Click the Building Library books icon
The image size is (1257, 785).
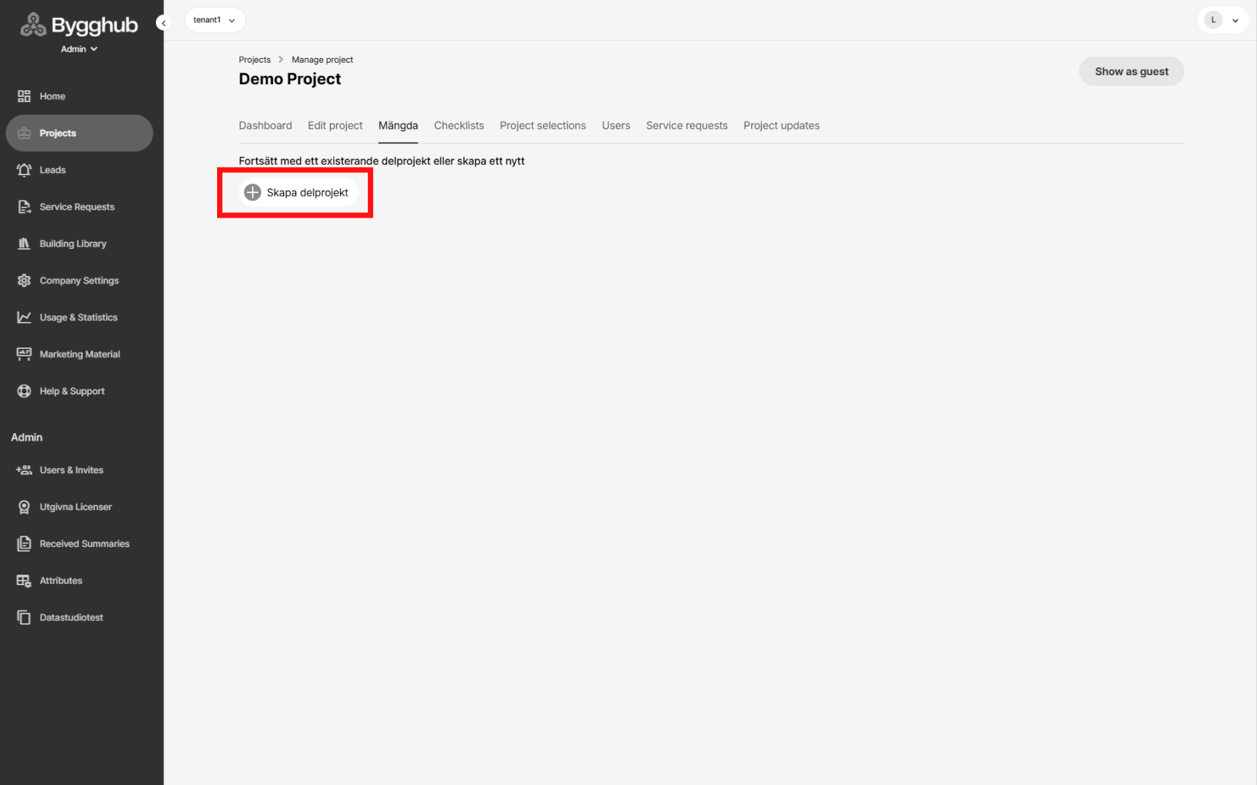click(x=24, y=244)
